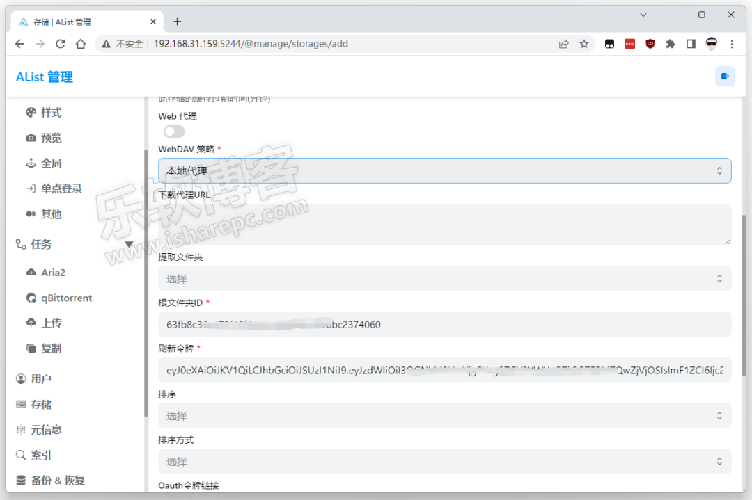Reload the page with the refresh icon
752x500 pixels.
click(x=61, y=44)
